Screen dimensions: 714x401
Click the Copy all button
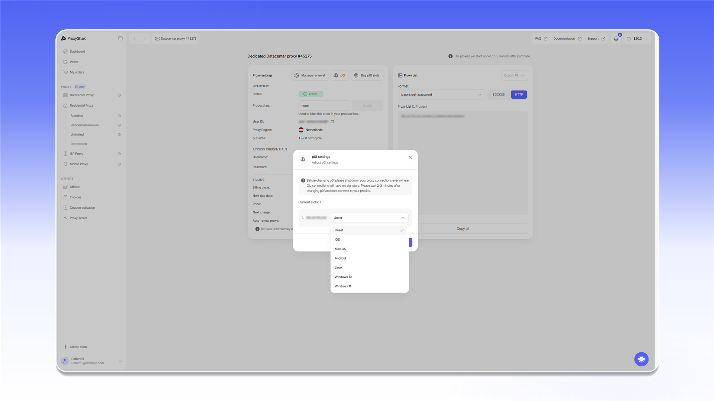click(463, 229)
